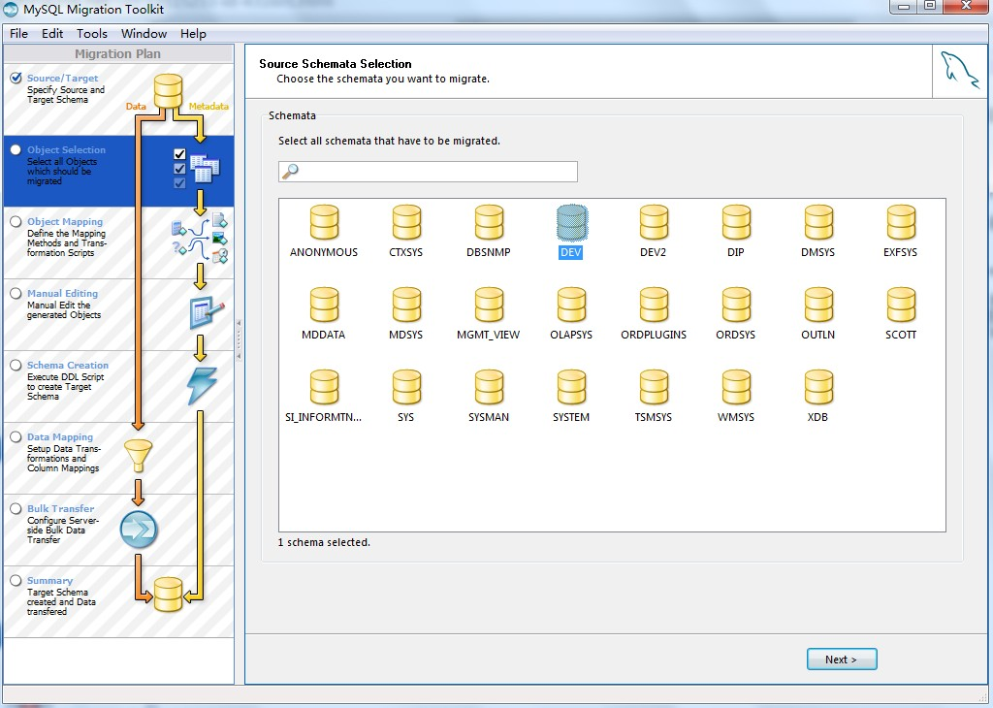
Task: Click the Summary step radio button
Action: coord(16,581)
